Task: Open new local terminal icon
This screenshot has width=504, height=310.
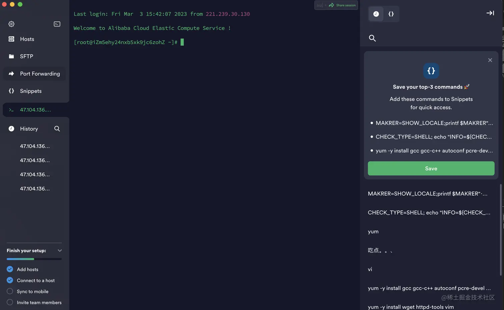Action: point(57,24)
